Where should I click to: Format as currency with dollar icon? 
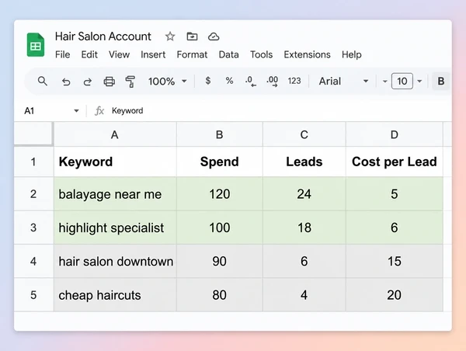(208, 81)
